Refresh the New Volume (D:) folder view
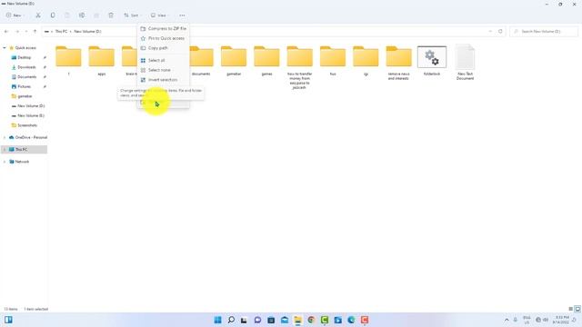 [x=500, y=32]
